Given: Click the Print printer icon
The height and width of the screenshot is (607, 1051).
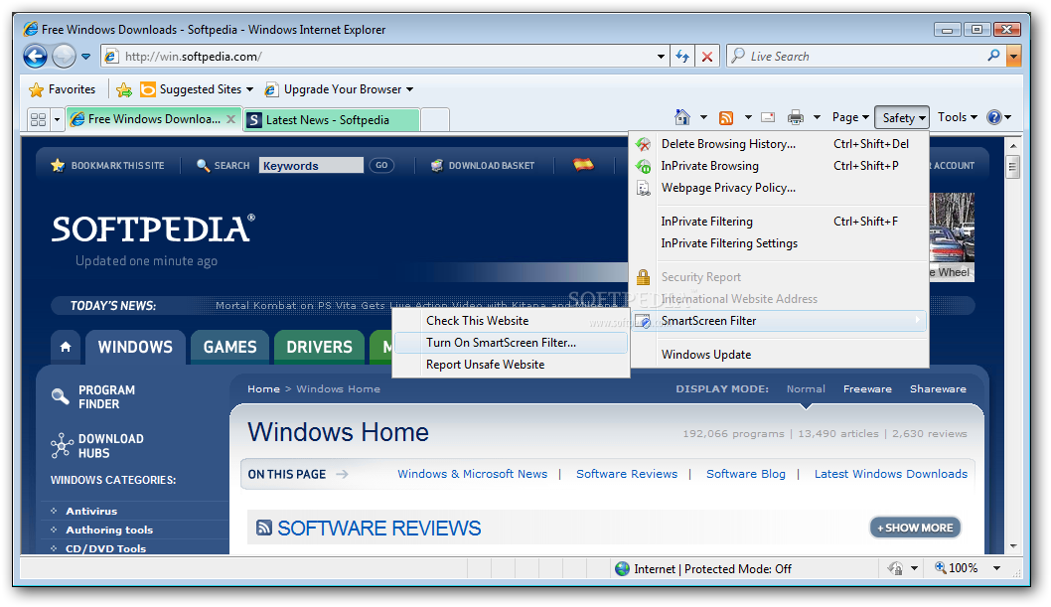Looking at the screenshot, I should click(796, 118).
